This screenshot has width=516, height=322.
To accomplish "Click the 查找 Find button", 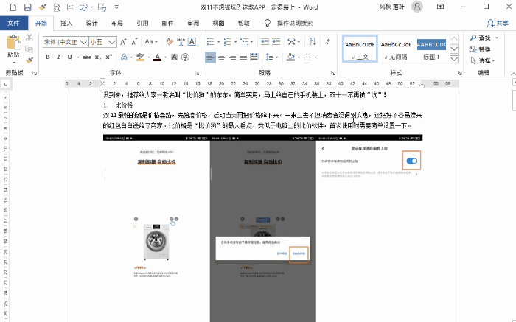I will [480, 38].
